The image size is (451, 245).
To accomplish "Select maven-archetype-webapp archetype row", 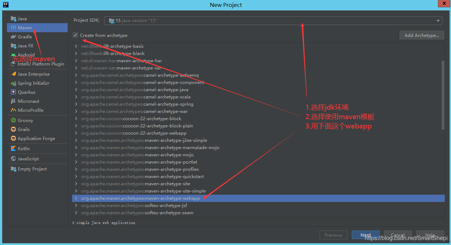I will coord(258,198).
